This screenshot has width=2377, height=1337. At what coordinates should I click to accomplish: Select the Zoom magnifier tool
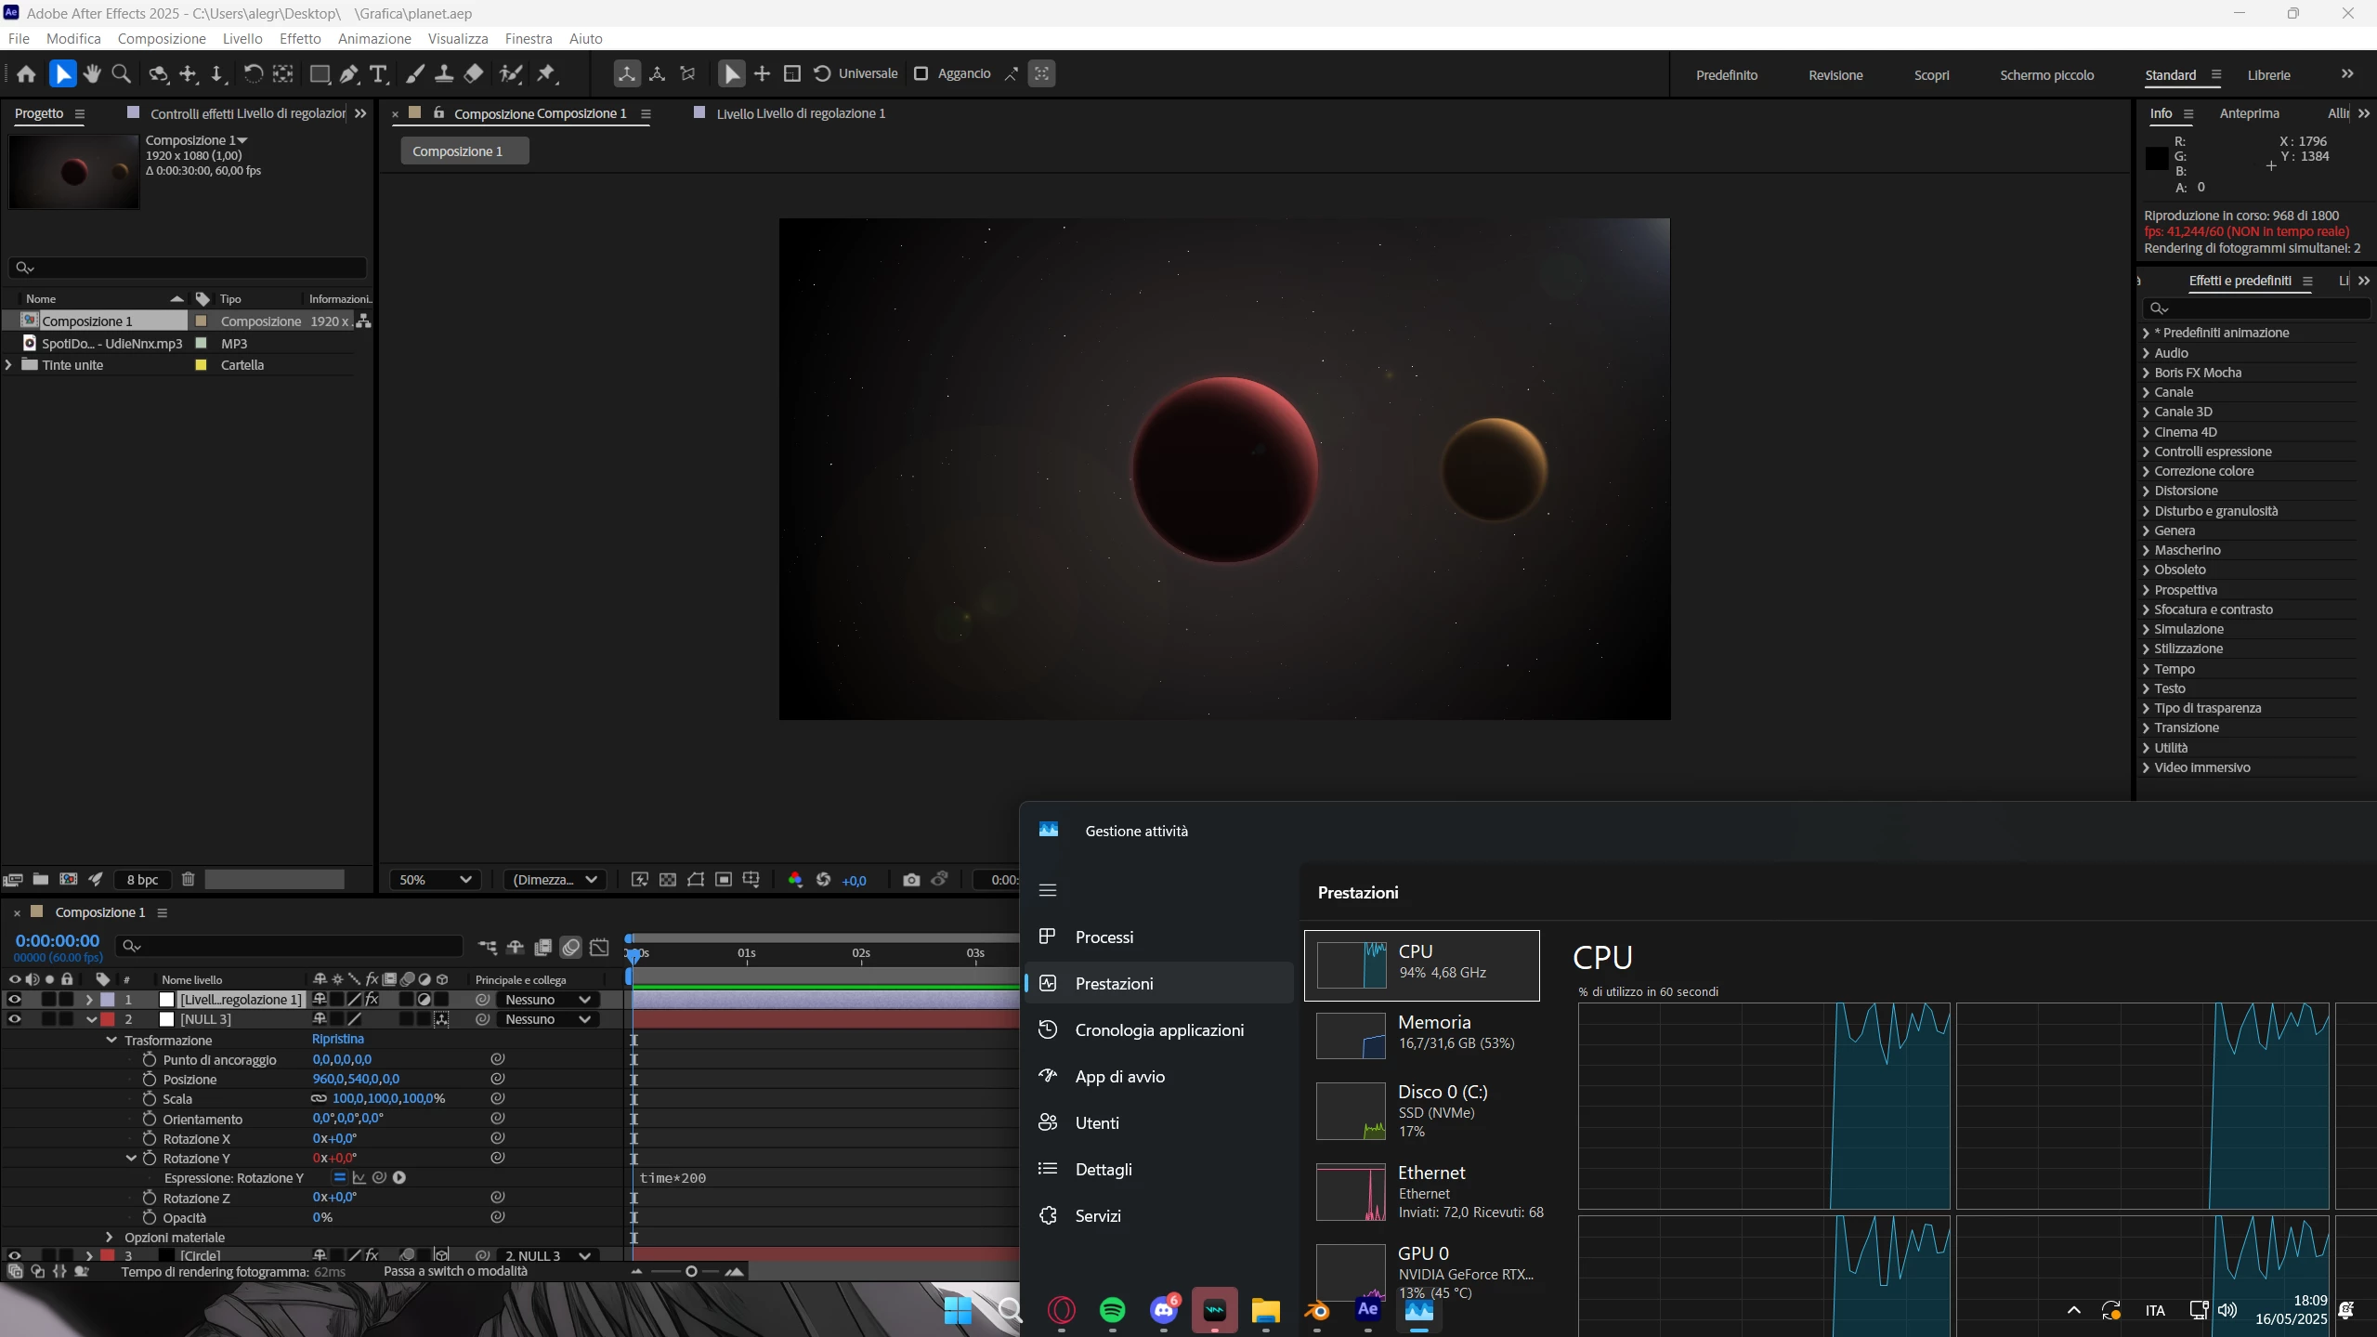click(121, 74)
